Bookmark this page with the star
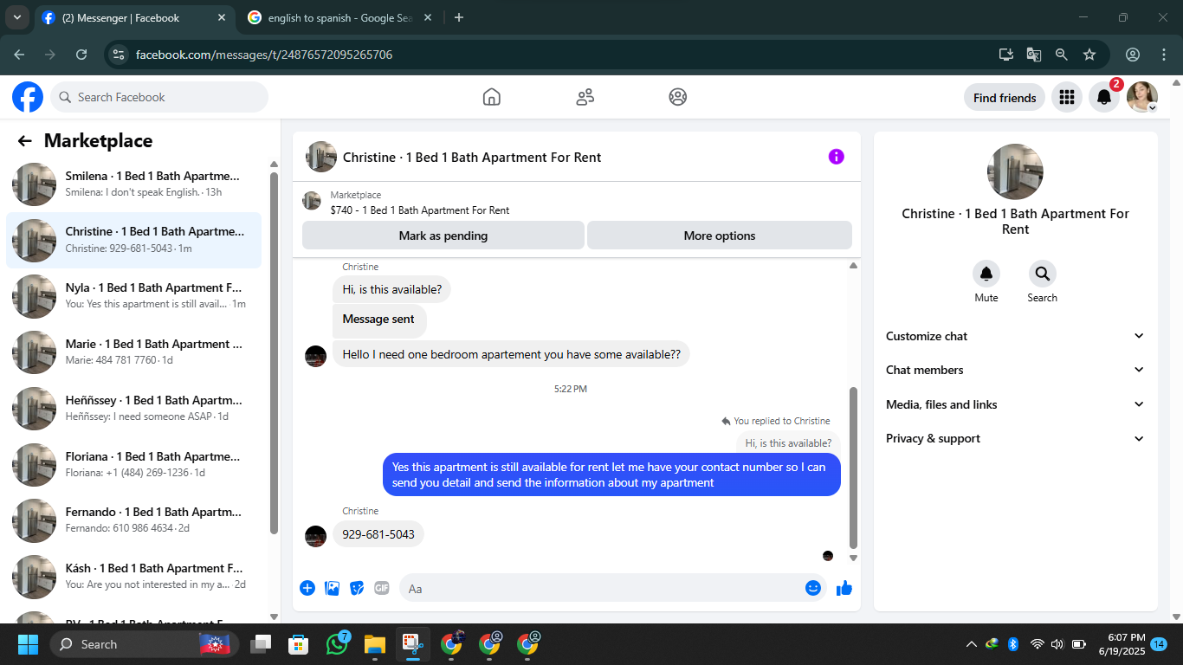This screenshot has width=1183, height=665. point(1089,55)
